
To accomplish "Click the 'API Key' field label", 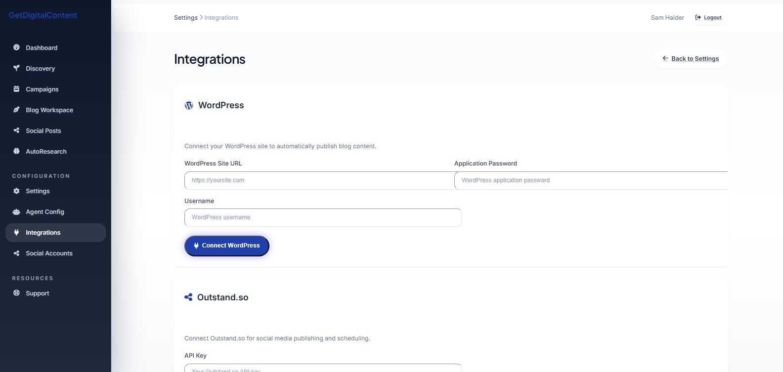I will 195,356.
